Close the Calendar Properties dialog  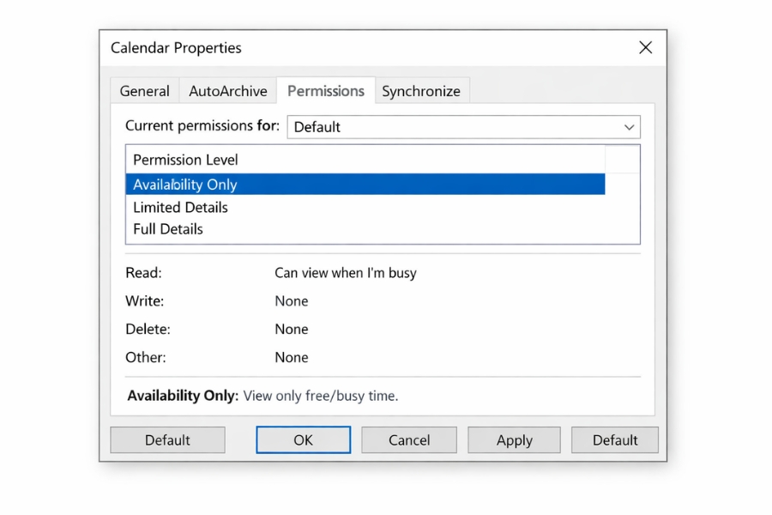click(x=645, y=48)
